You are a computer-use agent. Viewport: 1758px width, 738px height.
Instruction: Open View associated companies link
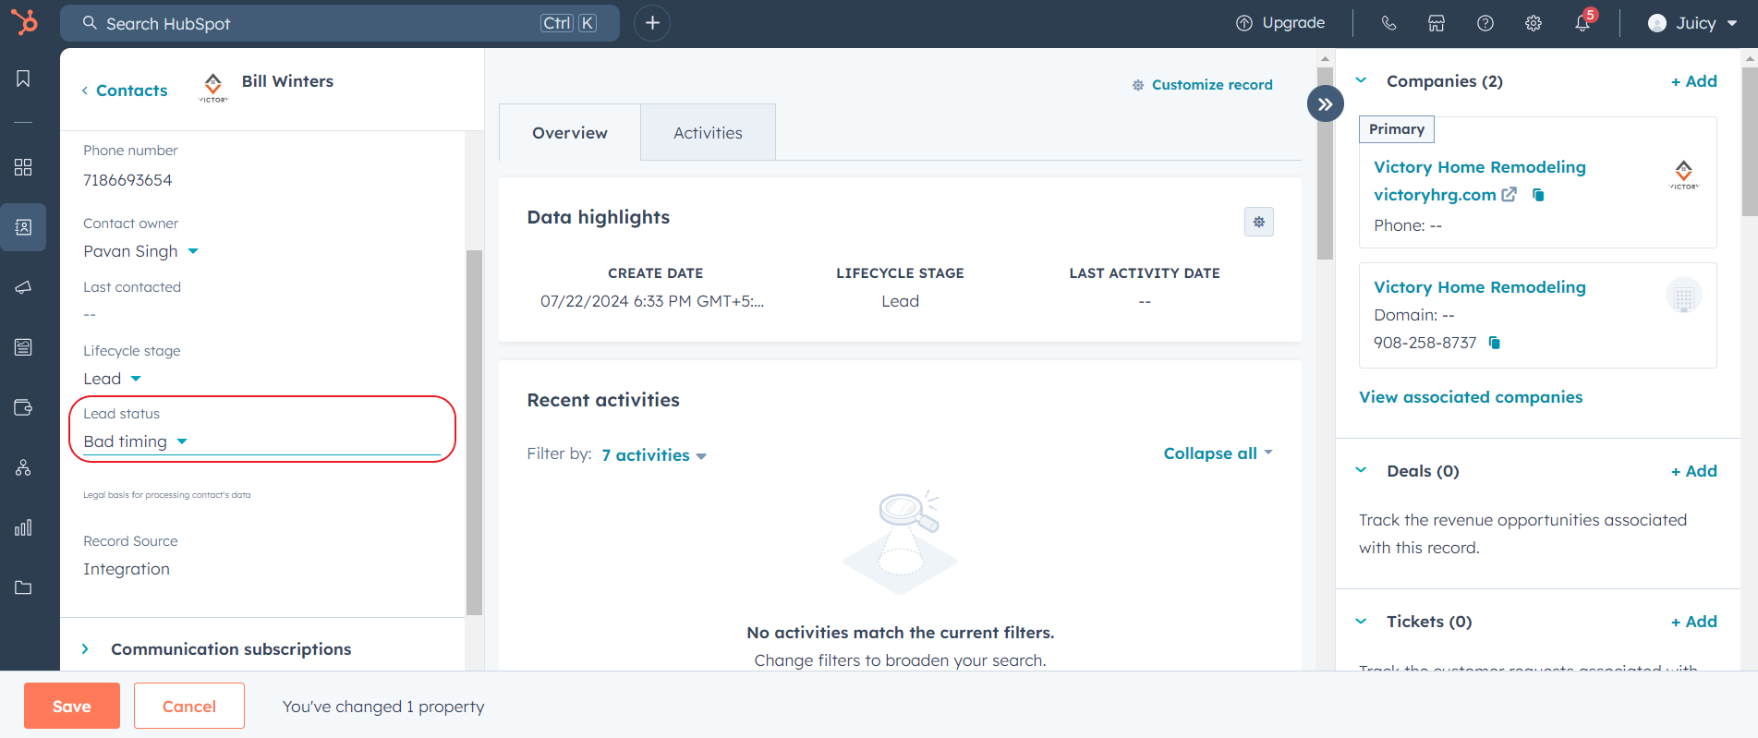(1471, 397)
